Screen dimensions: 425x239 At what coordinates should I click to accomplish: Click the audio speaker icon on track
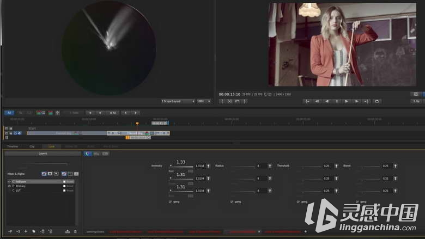click(20, 133)
